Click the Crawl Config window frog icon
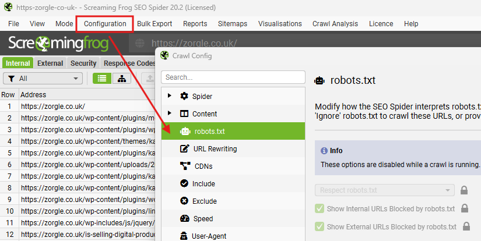The image size is (481, 241). (x=165, y=55)
